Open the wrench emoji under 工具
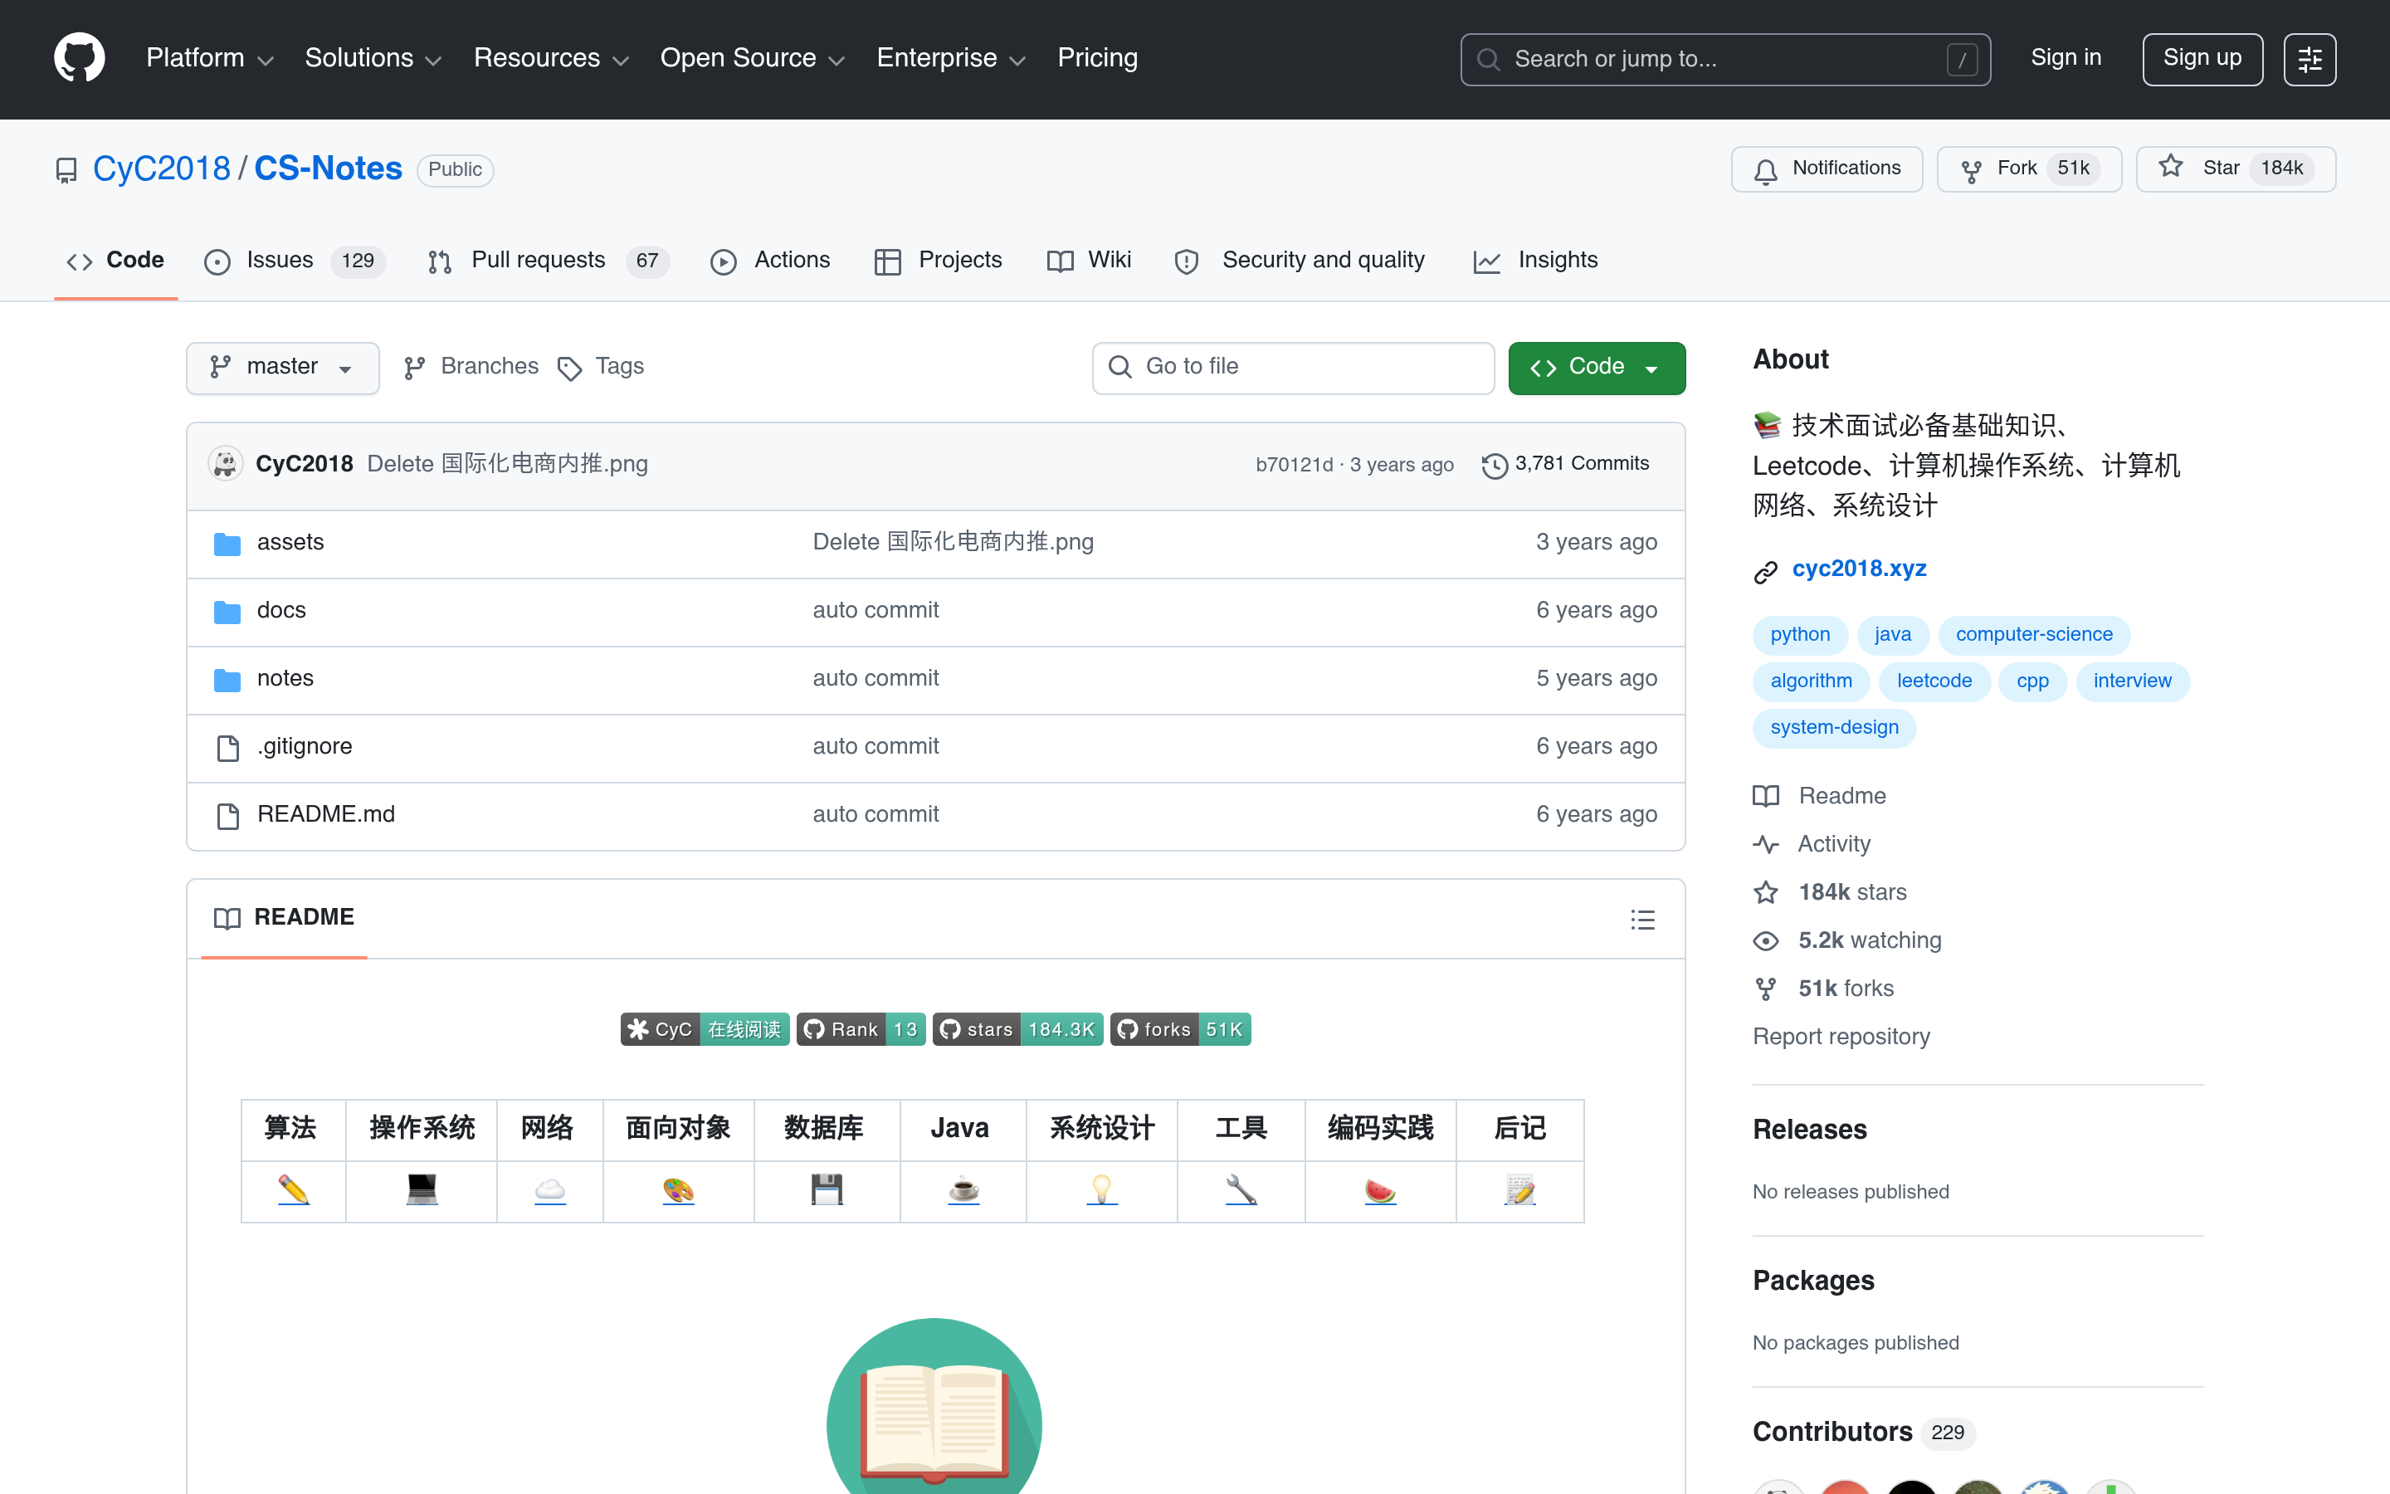This screenshot has height=1494, width=2390. [1241, 1189]
